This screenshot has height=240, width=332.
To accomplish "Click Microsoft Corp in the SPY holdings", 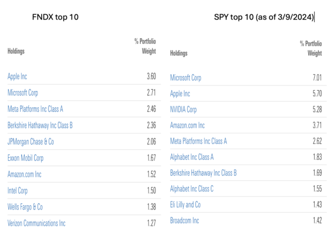I will (x=185, y=78).
